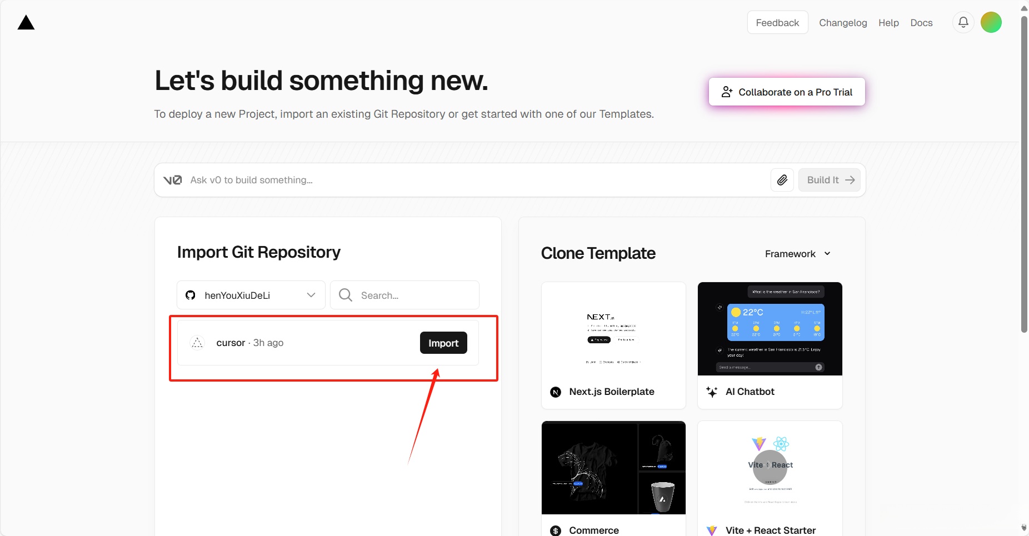Open the Framework filter dropdown

pos(797,254)
